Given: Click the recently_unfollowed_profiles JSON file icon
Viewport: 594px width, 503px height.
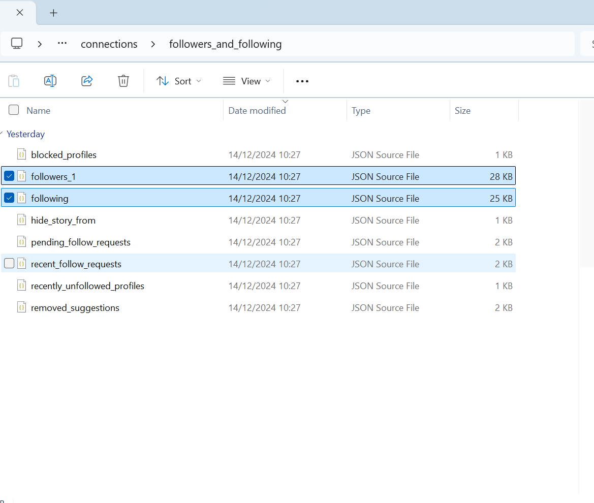Looking at the screenshot, I should [x=21, y=286].
